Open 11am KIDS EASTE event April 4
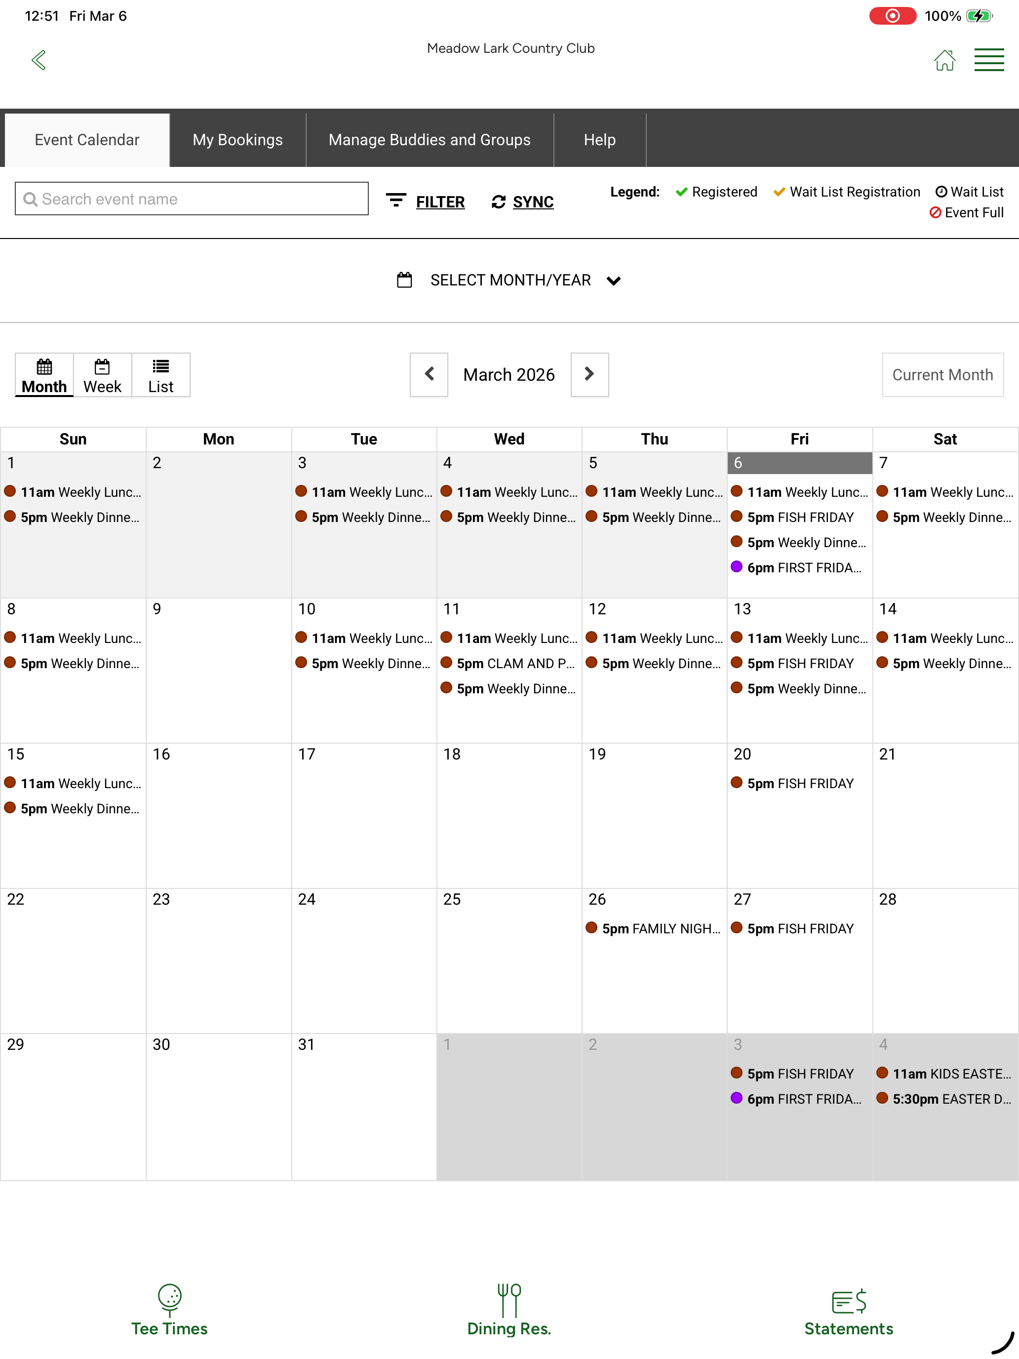Viewport: 1019px width, 1359px height. [944, 1073]
